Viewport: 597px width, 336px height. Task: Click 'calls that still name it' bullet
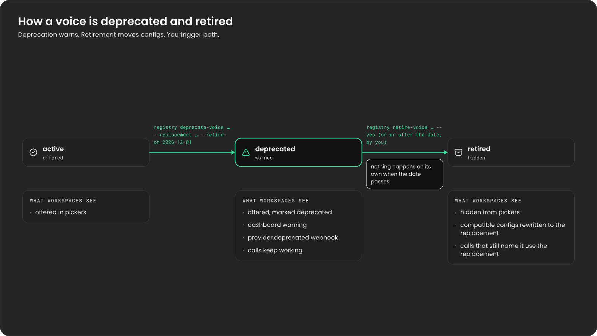[504, 250]
